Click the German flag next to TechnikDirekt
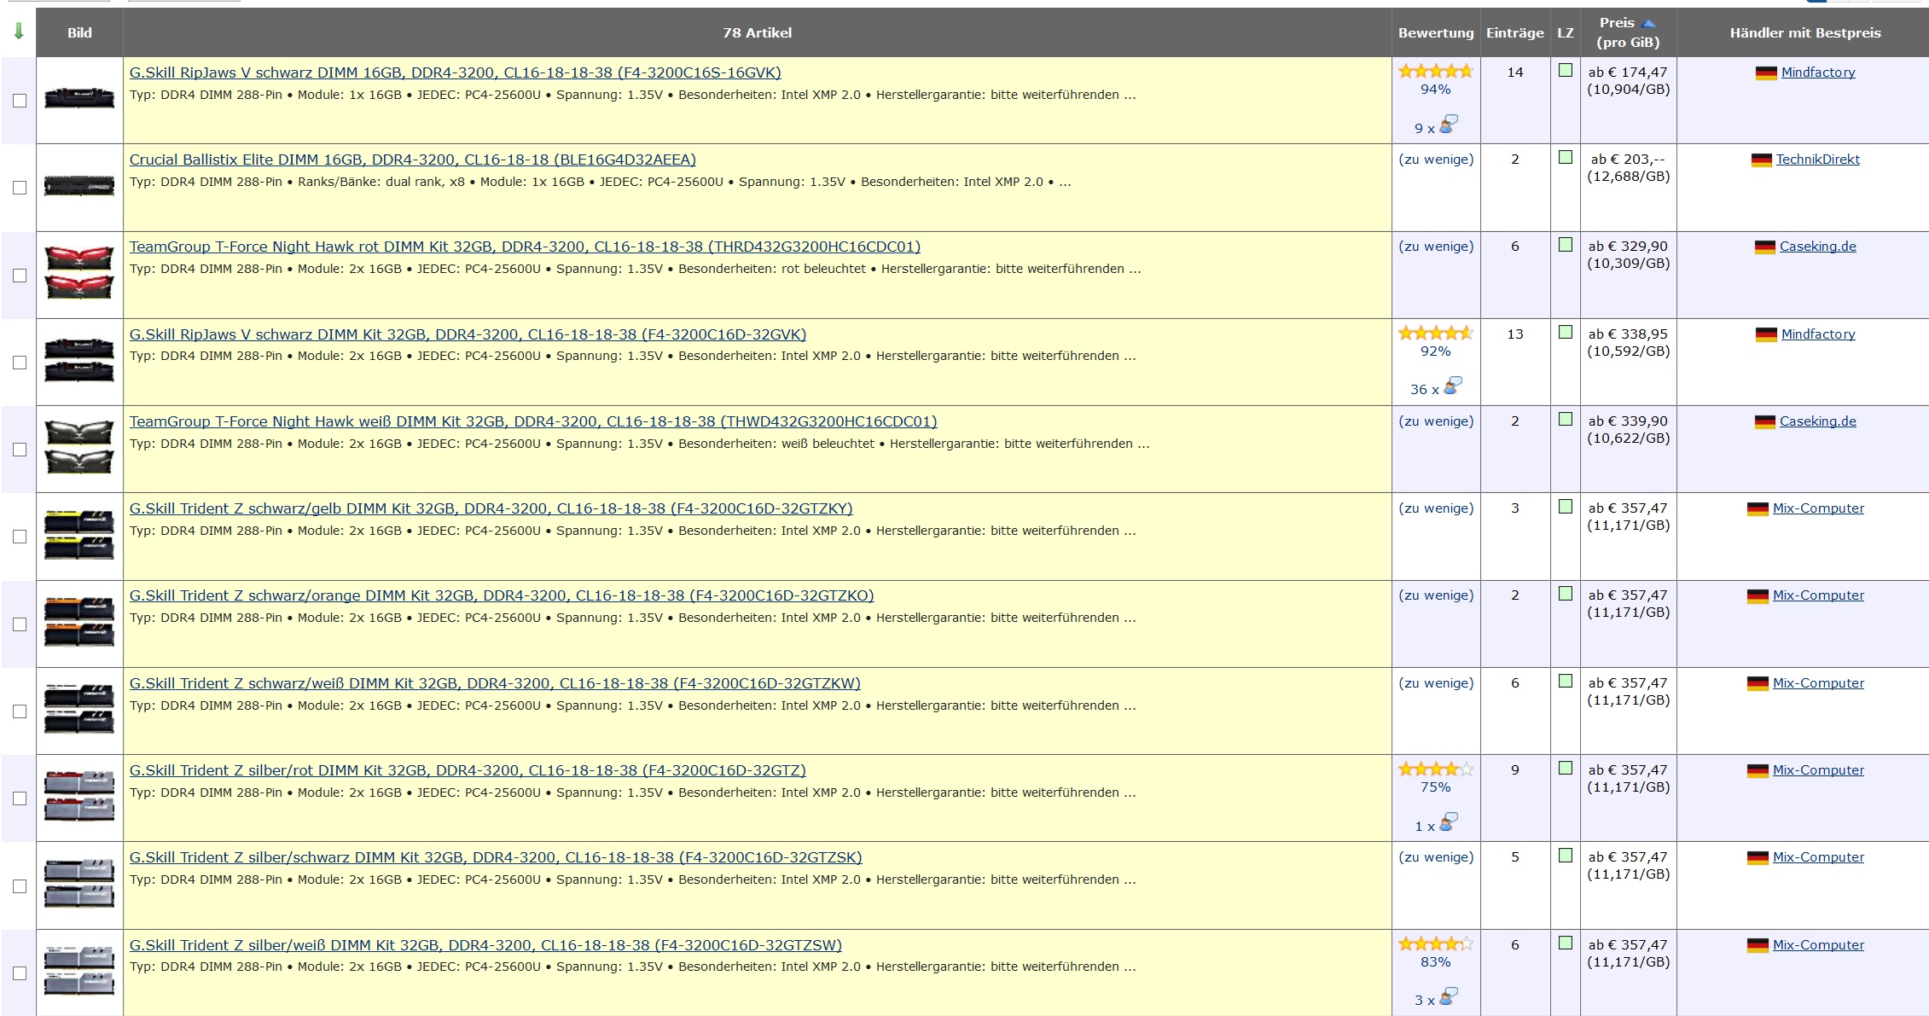The image size is (1929, 1016). [x=1761, y=160]
